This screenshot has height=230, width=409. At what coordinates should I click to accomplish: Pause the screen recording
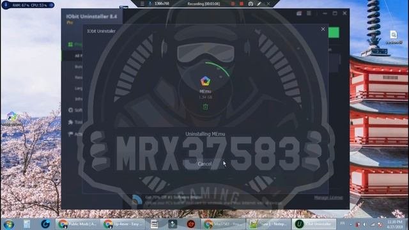click(x=233, y=4)
